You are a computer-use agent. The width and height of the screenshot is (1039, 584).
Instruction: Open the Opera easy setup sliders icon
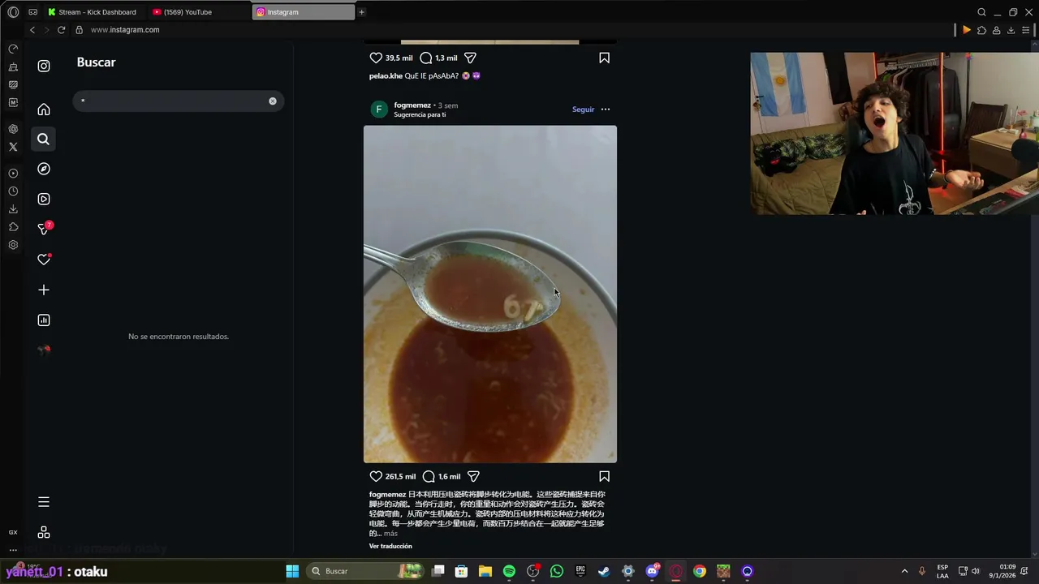[1025, 30]
